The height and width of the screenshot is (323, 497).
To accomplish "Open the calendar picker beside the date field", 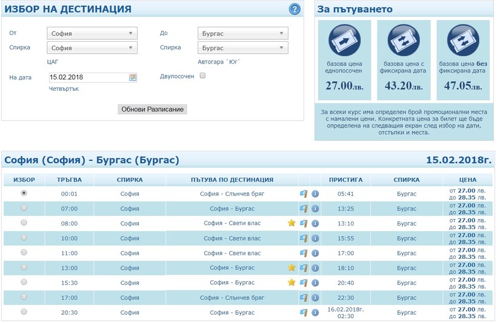I will pyautogui.click(x=133, y=77).
